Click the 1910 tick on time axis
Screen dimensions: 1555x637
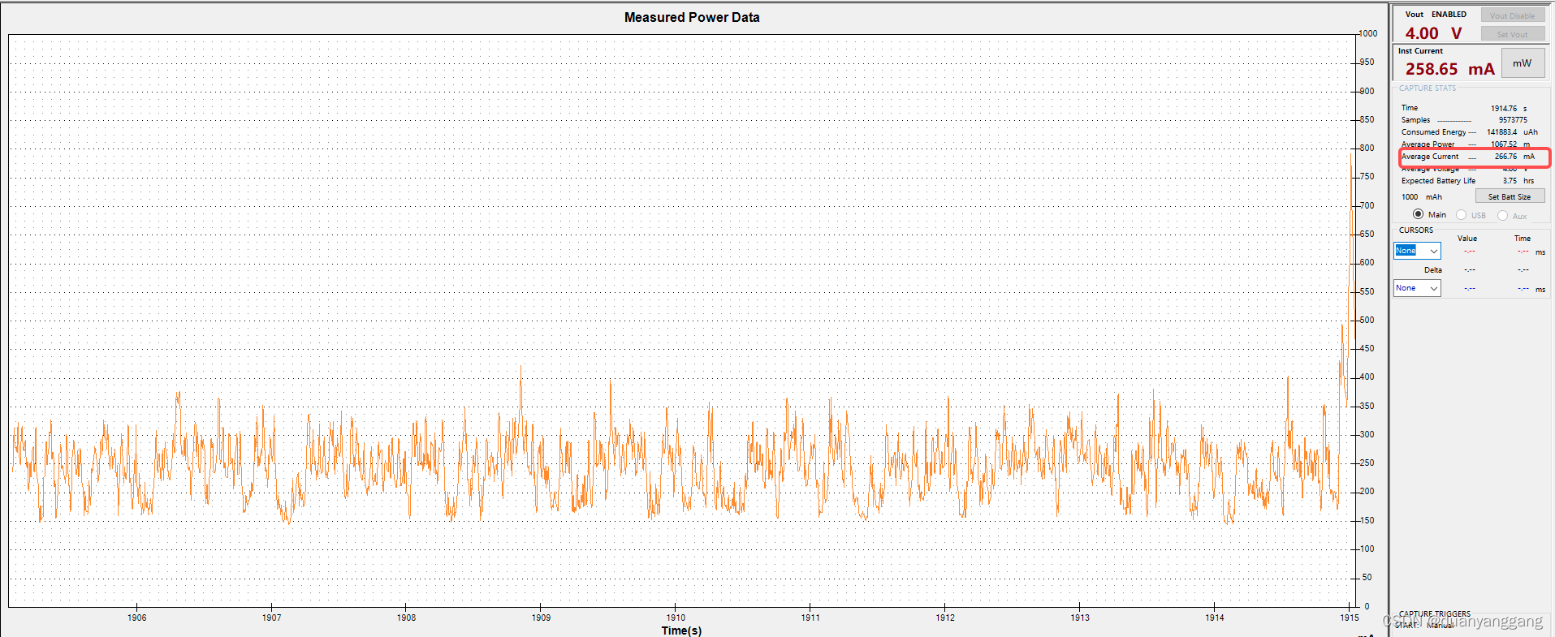pos(676,618)
